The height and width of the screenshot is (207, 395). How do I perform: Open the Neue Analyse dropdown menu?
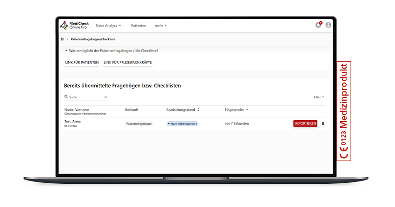(108, 26)
